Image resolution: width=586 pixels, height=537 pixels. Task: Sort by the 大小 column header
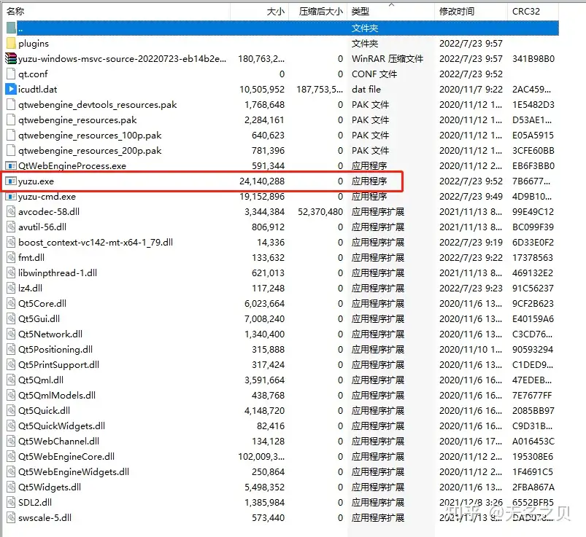point(259,11)
